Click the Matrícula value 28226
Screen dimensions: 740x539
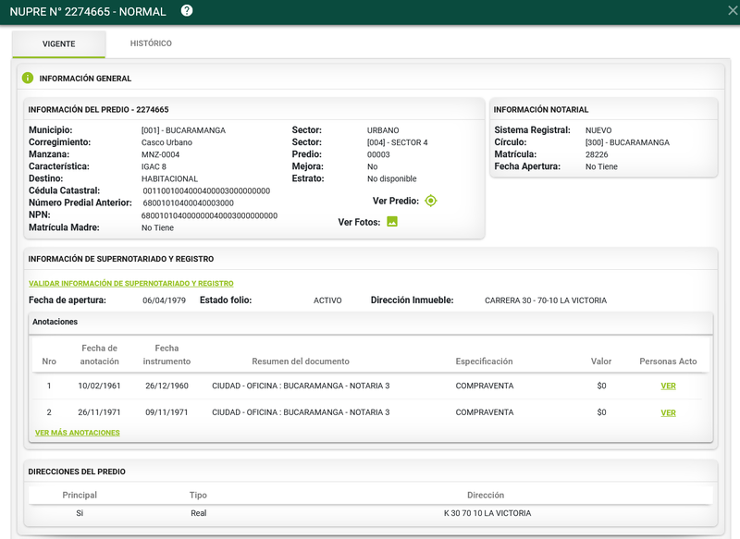[597, 154]
